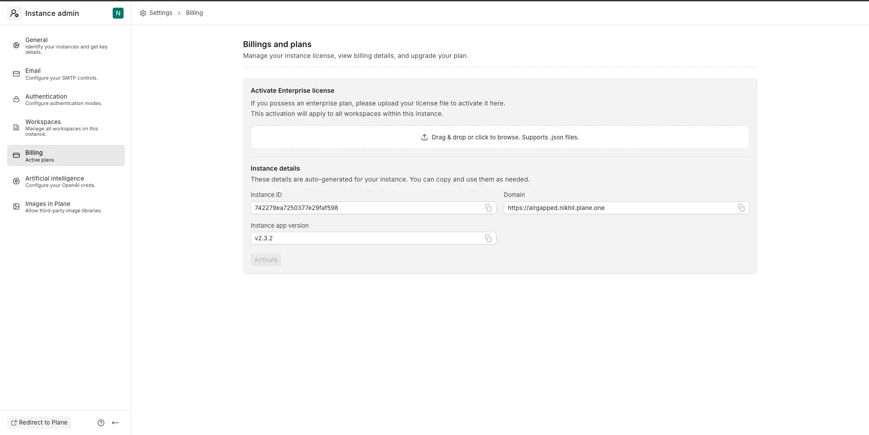This screenshot has width=869, height=435.
Task: Open Authentication configuration via its lock icon
Action: (16, 100)
